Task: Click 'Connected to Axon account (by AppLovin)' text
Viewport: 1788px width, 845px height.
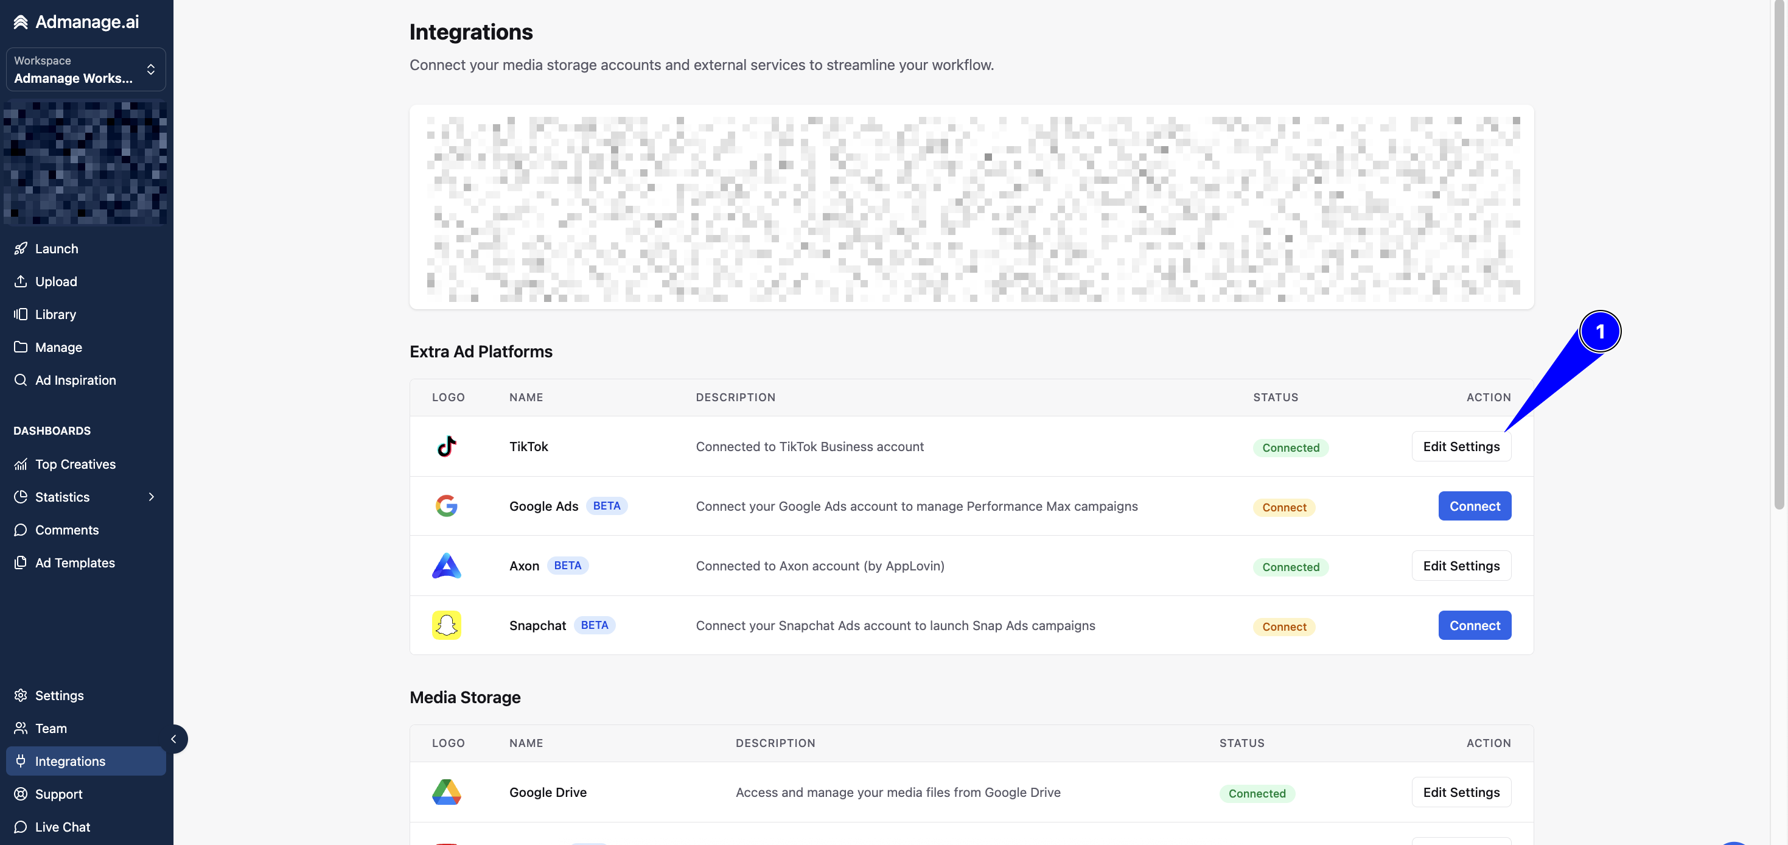Action: (820, 566)
